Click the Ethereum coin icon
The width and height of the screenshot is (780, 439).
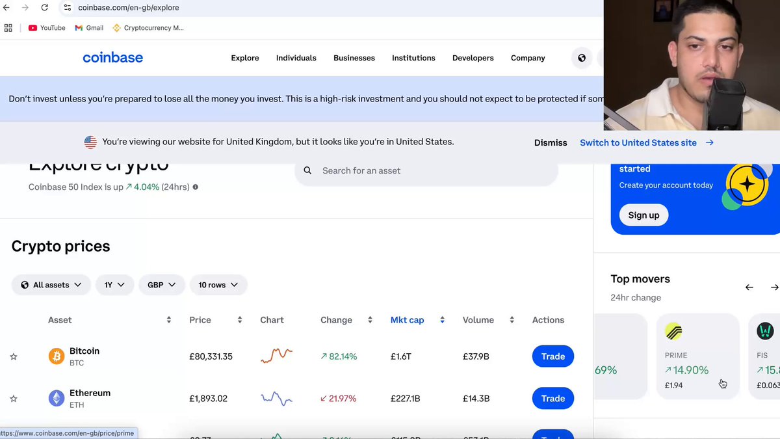[57, 398]
